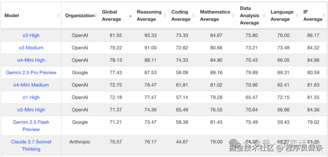The width and height of the screenshot is (328, 157).
Task: Sort by Mathematics Average arrows
Action: click(233, 16)
